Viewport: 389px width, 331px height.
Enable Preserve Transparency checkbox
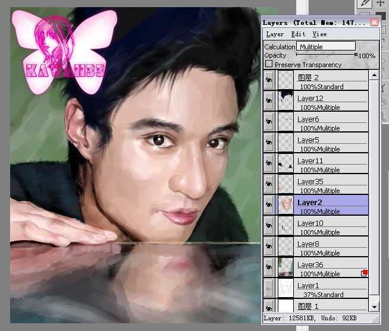click(x=269, y=64)
